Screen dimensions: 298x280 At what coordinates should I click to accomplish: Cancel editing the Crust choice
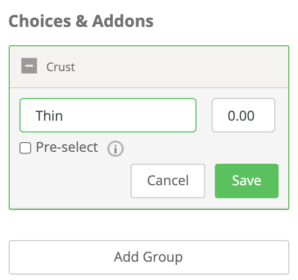168,181
